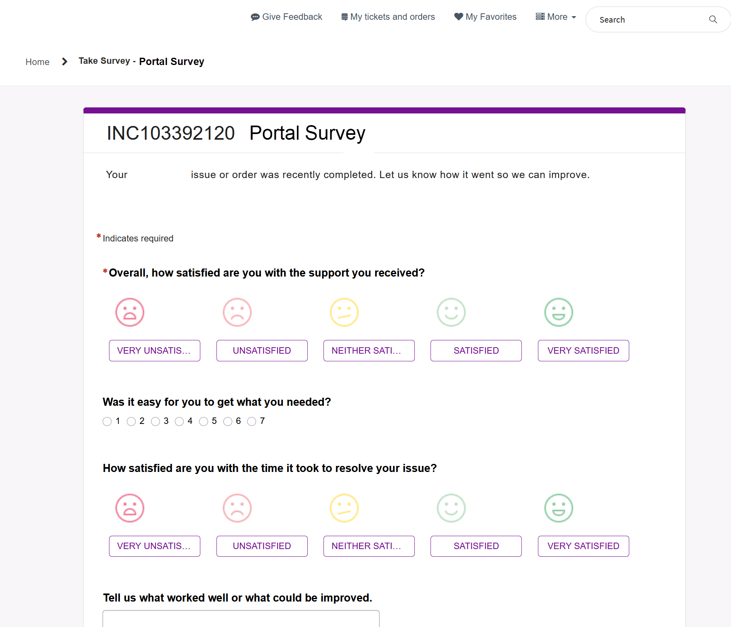Choose the very satisfied grinning face for overall support
Viewport: 731px width, 627px height.
(559, 312)
